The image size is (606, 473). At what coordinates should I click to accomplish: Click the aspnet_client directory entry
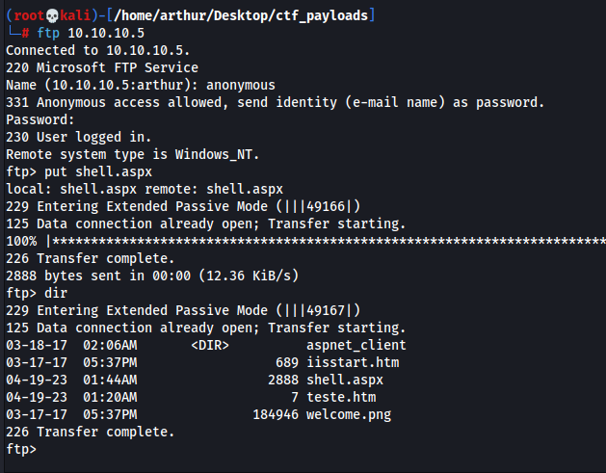coord(356,345)
